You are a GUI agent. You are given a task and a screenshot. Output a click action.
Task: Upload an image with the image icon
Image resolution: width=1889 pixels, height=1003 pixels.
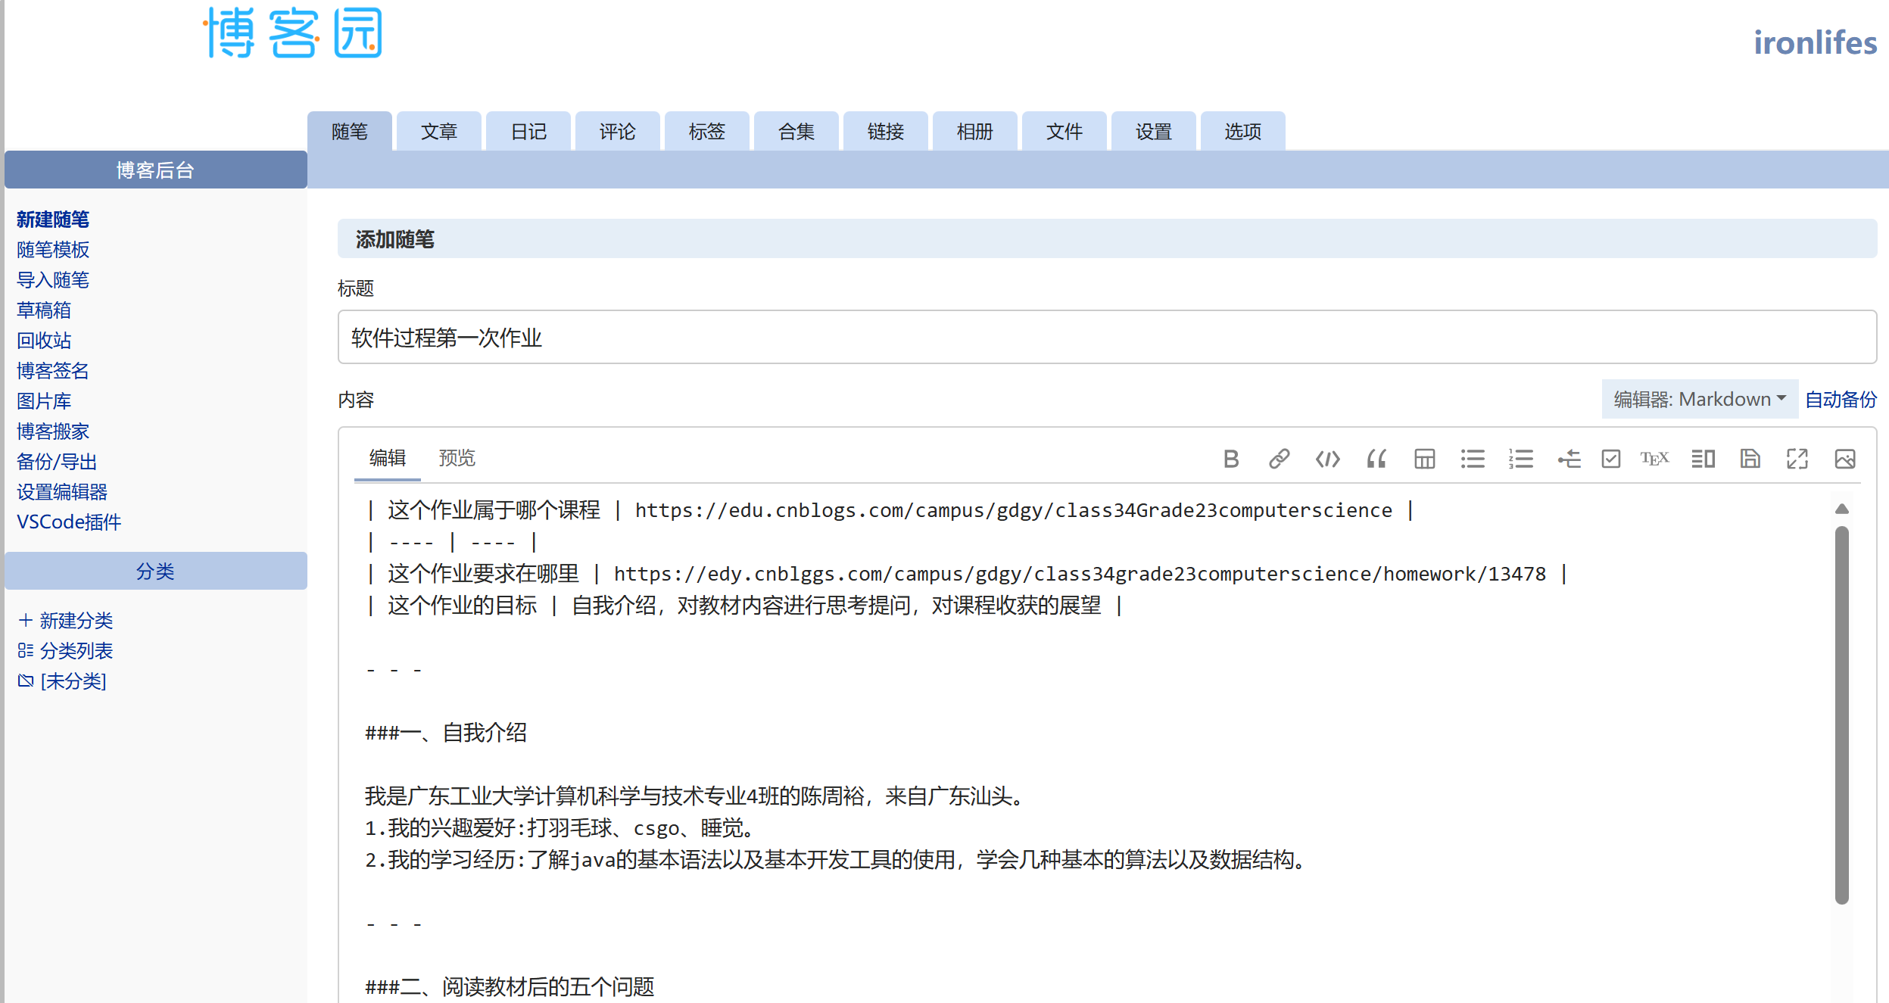pos(1844,459)
